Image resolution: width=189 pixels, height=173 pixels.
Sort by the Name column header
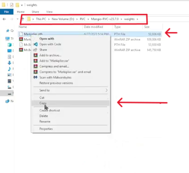[x=23, y=27]
